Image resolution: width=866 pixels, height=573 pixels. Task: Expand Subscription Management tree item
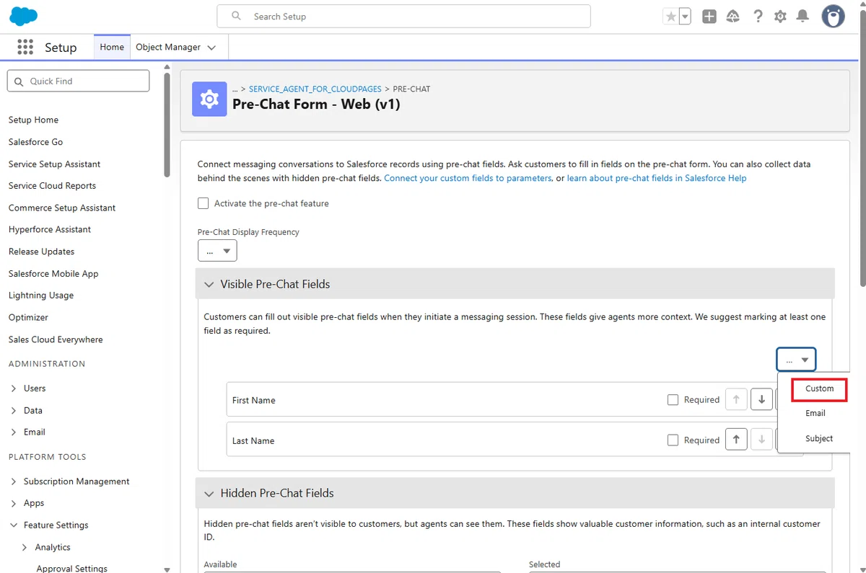pyautogui.click(x=14, y=481)
